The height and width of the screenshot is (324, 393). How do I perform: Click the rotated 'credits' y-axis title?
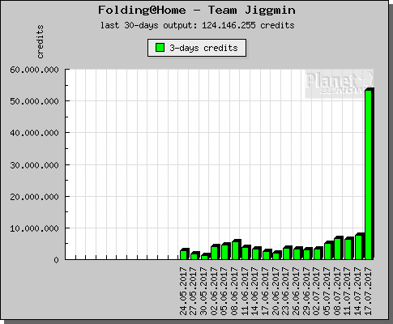40,41
